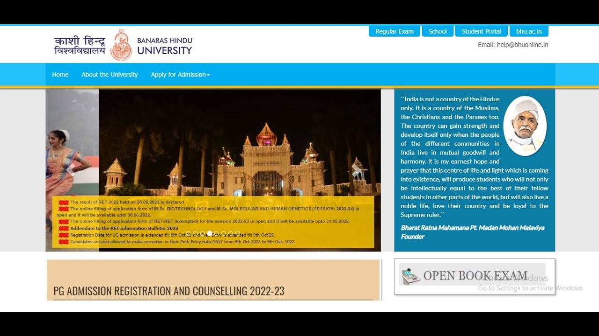Click the founder quote paragraph
This screenshot has height=336, width=599.
pos(475,157)
